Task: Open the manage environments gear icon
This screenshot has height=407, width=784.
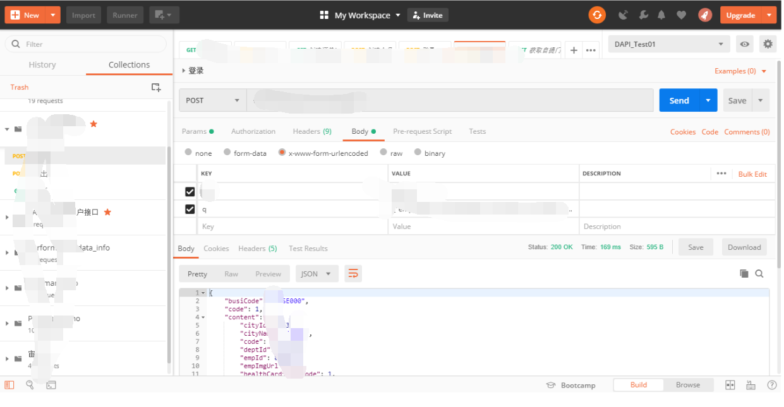Action: (768, 44)
